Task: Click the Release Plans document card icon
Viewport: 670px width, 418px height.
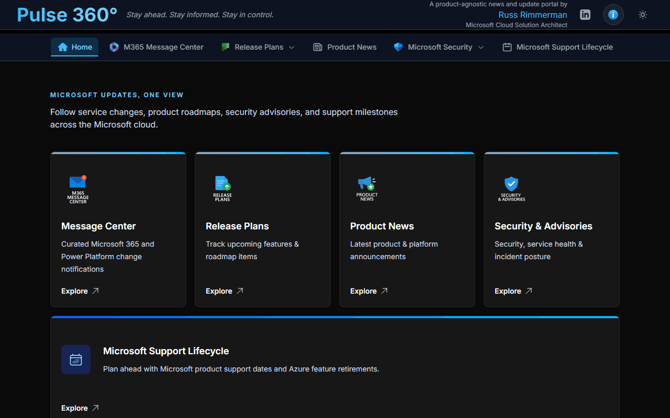Action: (x=222, y=189)
